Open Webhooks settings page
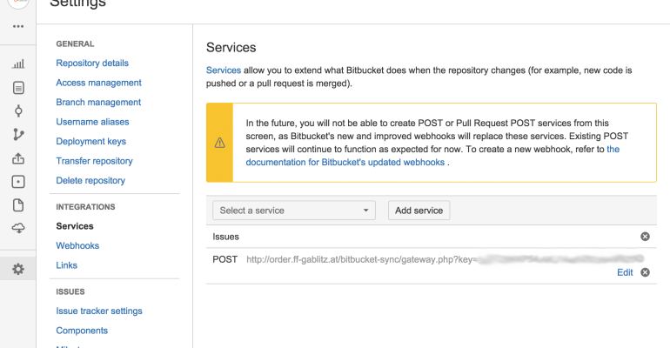 click(77, 246)
